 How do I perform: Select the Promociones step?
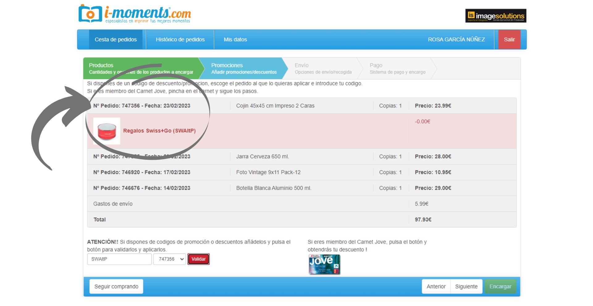click(x=244, y=68)
